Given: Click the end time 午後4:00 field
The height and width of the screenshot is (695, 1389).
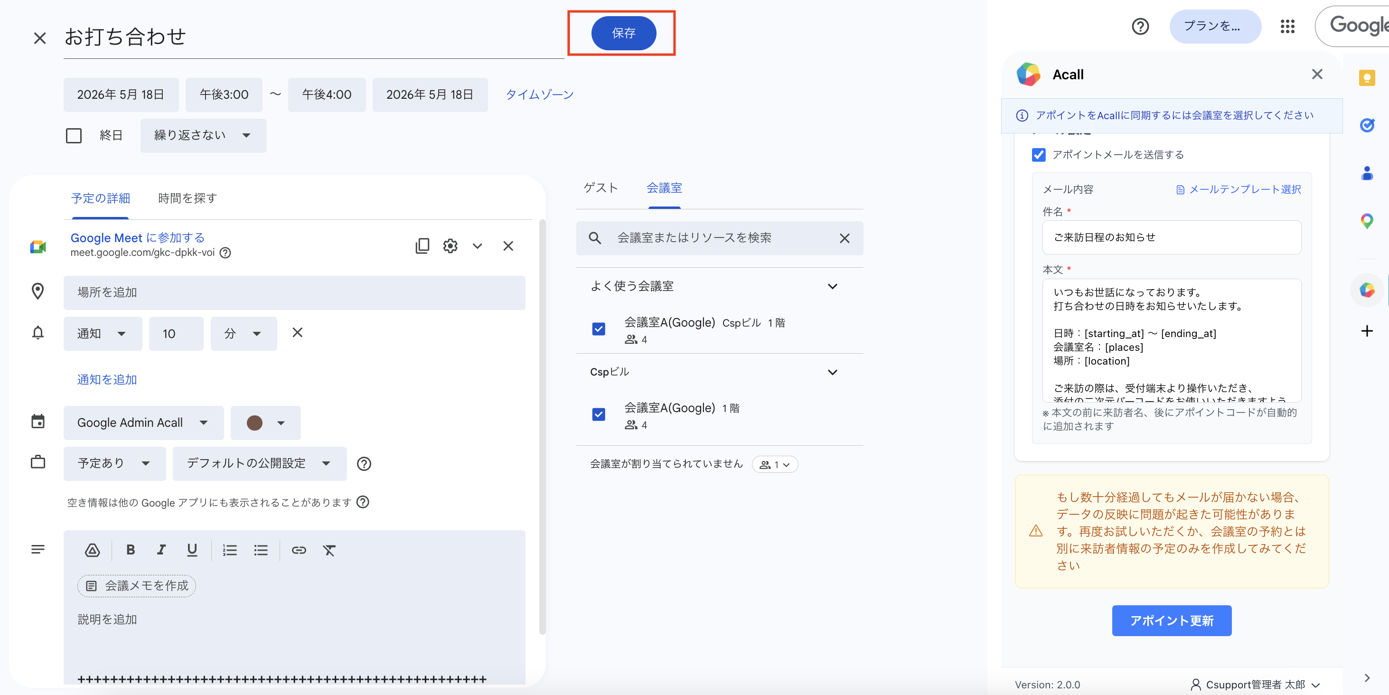Looking at the screenshot, I should coord(327,95).
